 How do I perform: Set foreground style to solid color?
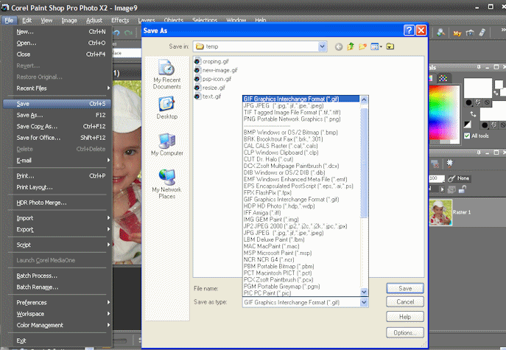pos(469,102)
